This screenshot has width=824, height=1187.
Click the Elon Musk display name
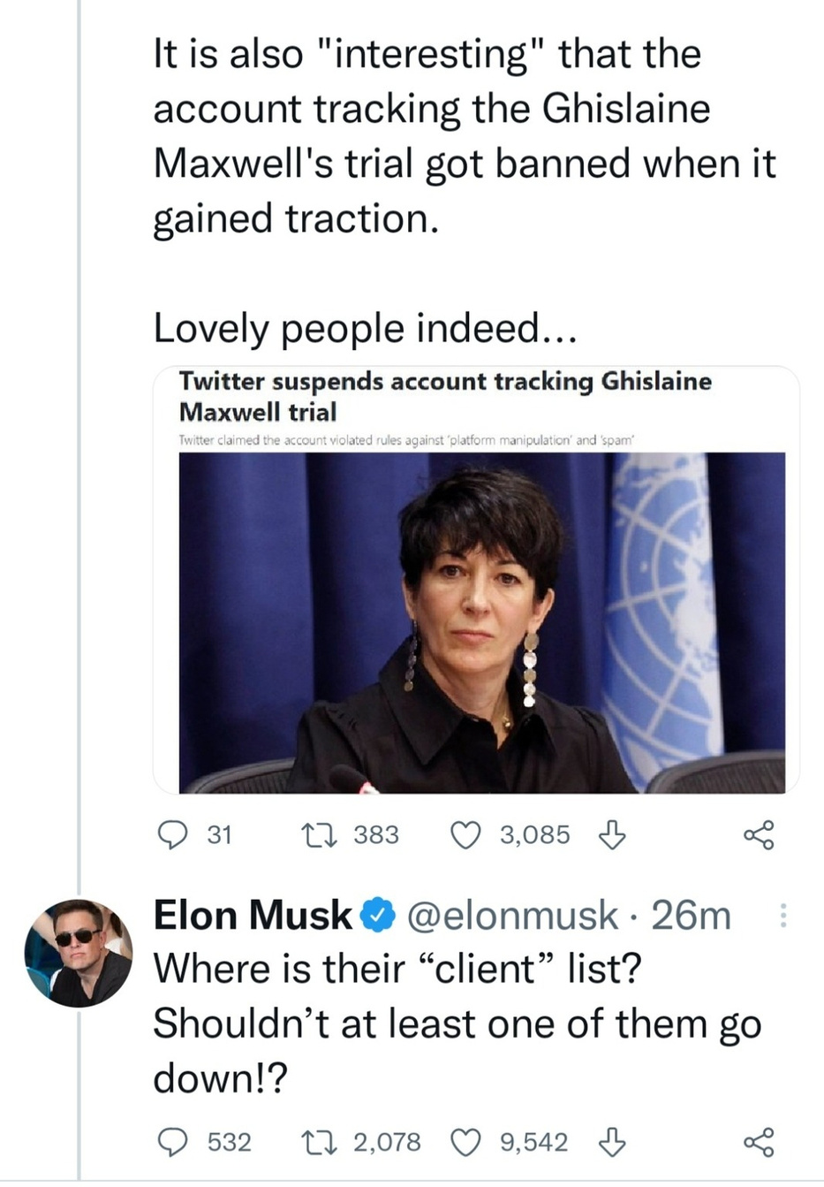[x=253, y=915]
